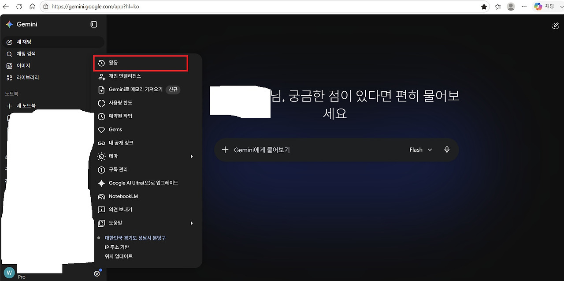Screen dimensions: 564x281
Task: Expand the 테마 submenu arrow
Action: [192, 156]
